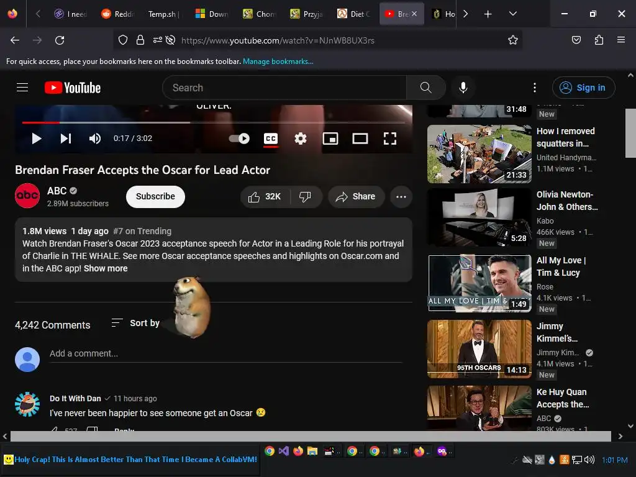The height and width of the screenshot is (477, 636).
Task: Open site permissions icon in address bar
Action: [x=157, y=40]
